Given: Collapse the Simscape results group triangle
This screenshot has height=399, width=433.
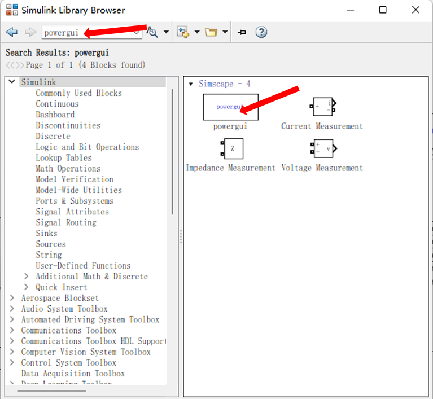Looking at the screenshot, I should pyautogui.click(x=191, y=84).
